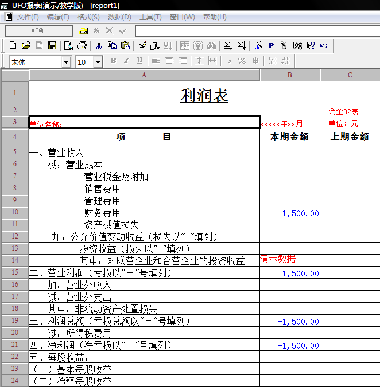The width and height of the screenshot is (380, 387).
Task: Click the increase decimal places icon
Action: pyautogui.click(x=272, y=61)
